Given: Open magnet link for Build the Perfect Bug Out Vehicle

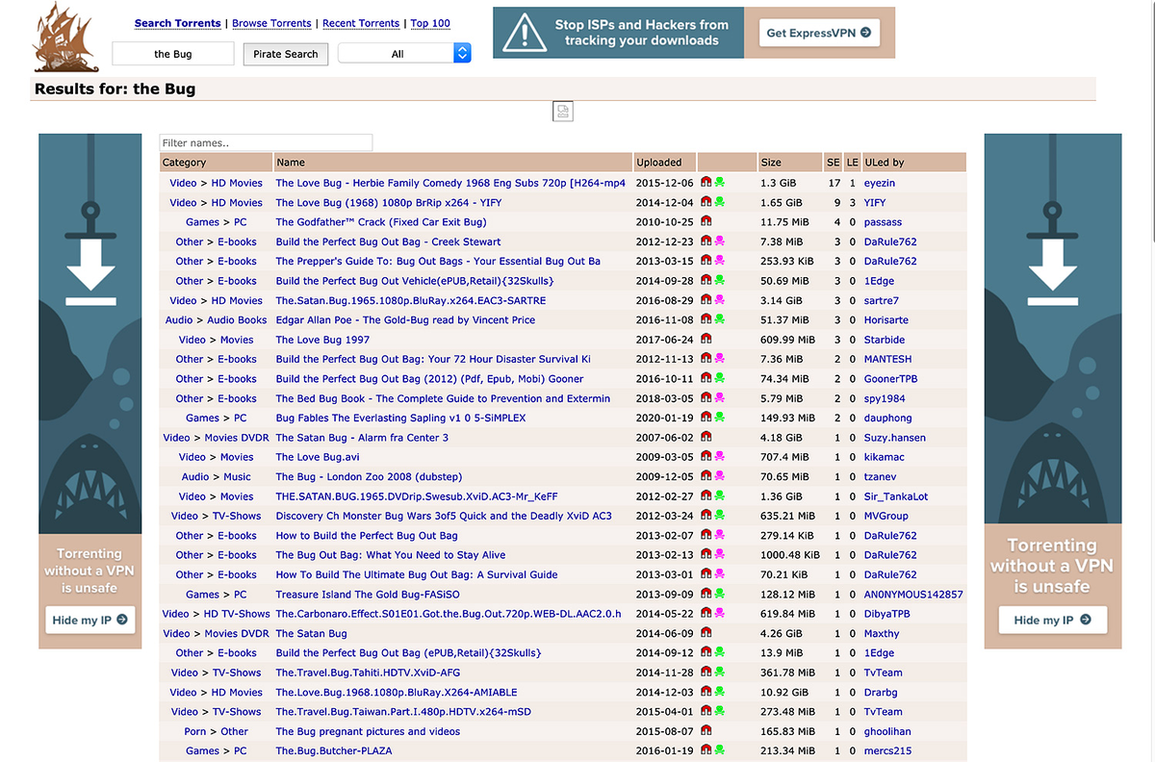Looking at the screenshot, I should click(706, 281).
